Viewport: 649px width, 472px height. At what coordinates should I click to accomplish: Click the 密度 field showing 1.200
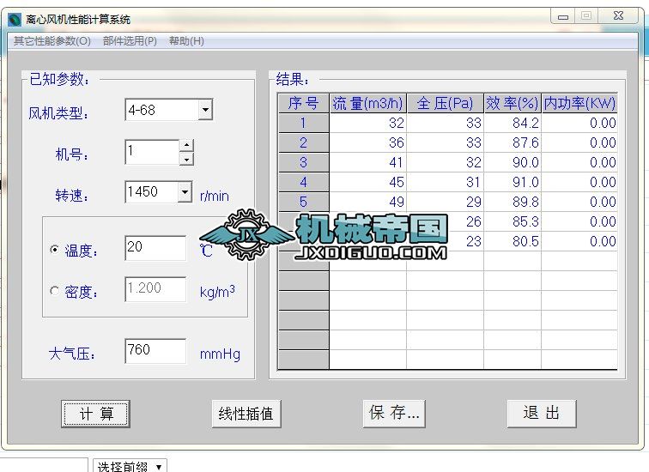coord(155,289)
